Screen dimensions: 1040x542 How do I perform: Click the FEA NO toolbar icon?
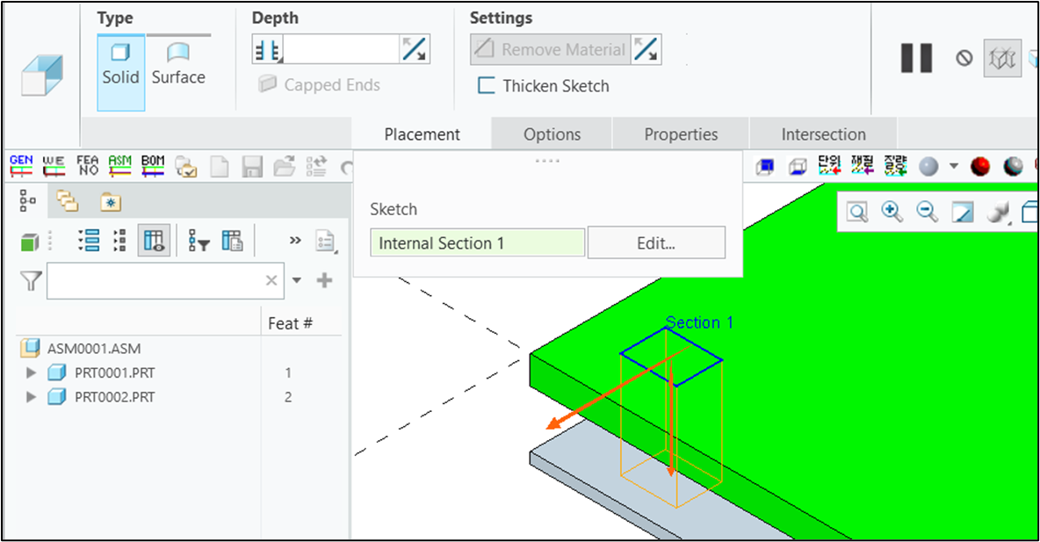(x=87, y=166)
